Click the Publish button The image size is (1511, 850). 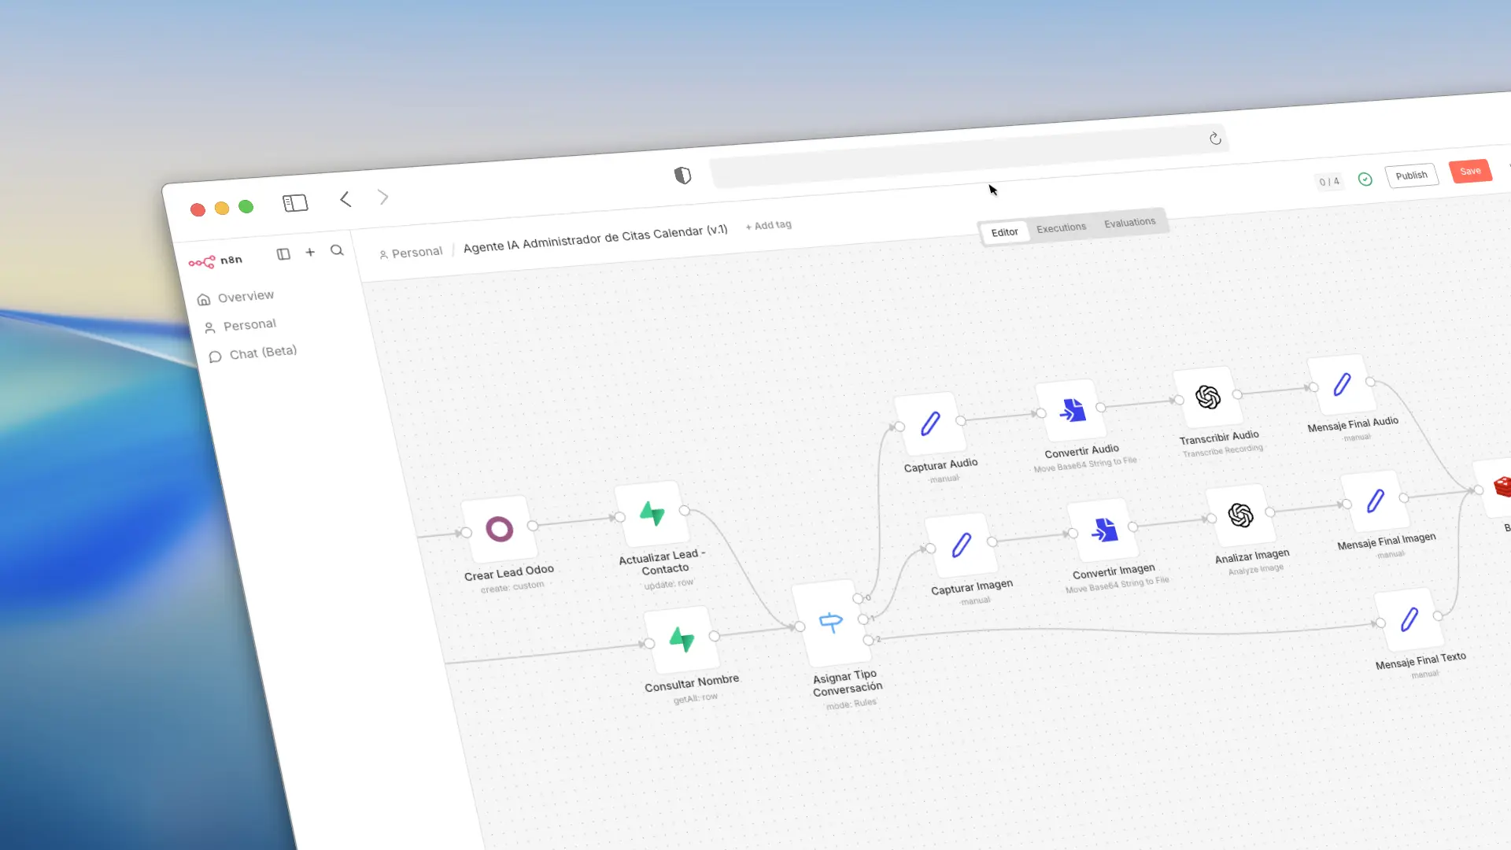(1411, 175)
